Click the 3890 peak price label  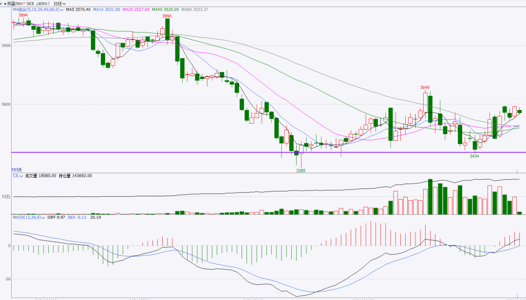tap(167, 16)
